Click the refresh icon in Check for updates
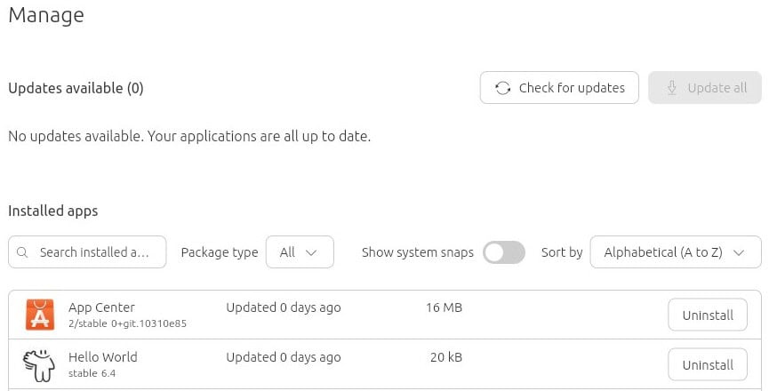777x391 pixels. 502,88
